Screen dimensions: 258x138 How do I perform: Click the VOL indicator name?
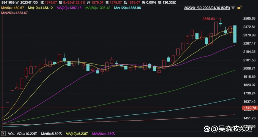[x=11, y=134]
